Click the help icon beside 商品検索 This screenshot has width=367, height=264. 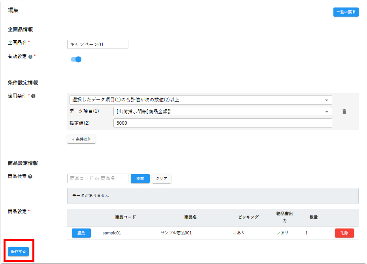[x=30, y=177]
